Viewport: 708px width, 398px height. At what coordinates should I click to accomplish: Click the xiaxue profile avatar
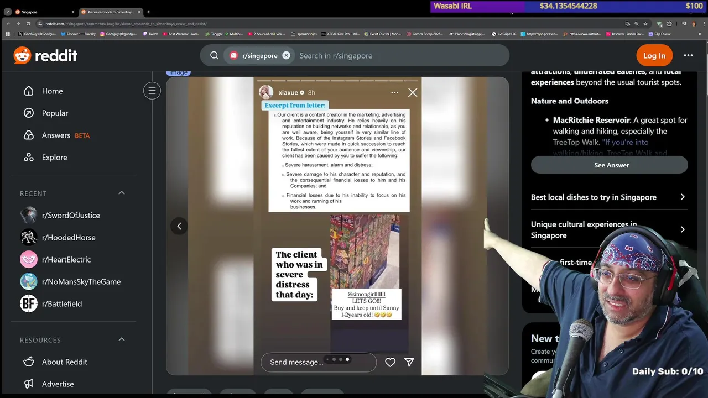[266, 92]
